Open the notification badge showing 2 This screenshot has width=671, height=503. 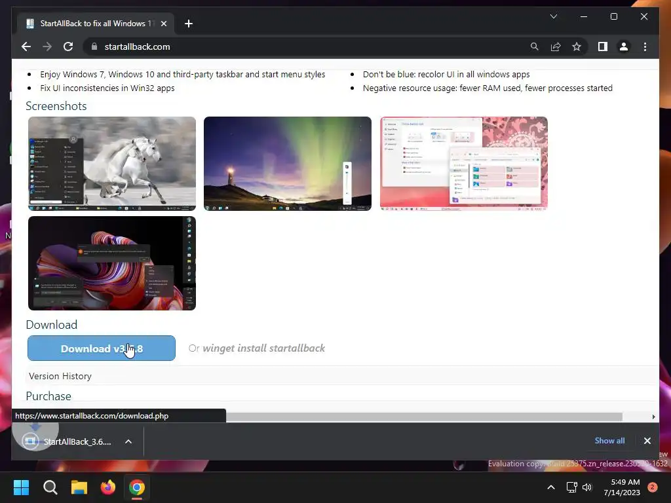pos(652,487)
